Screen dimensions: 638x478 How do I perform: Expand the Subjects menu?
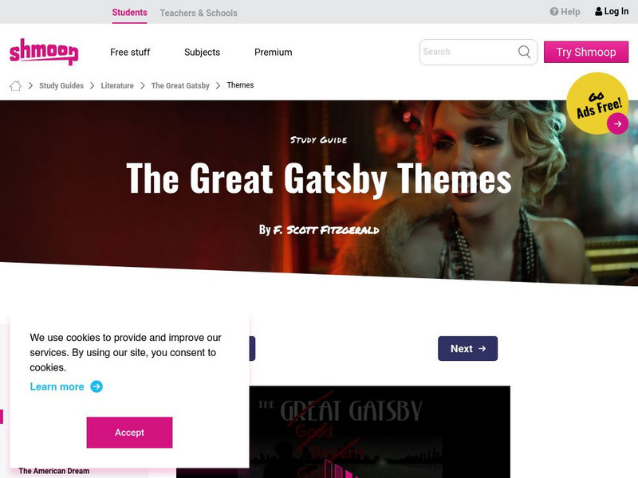pos(202,53)
